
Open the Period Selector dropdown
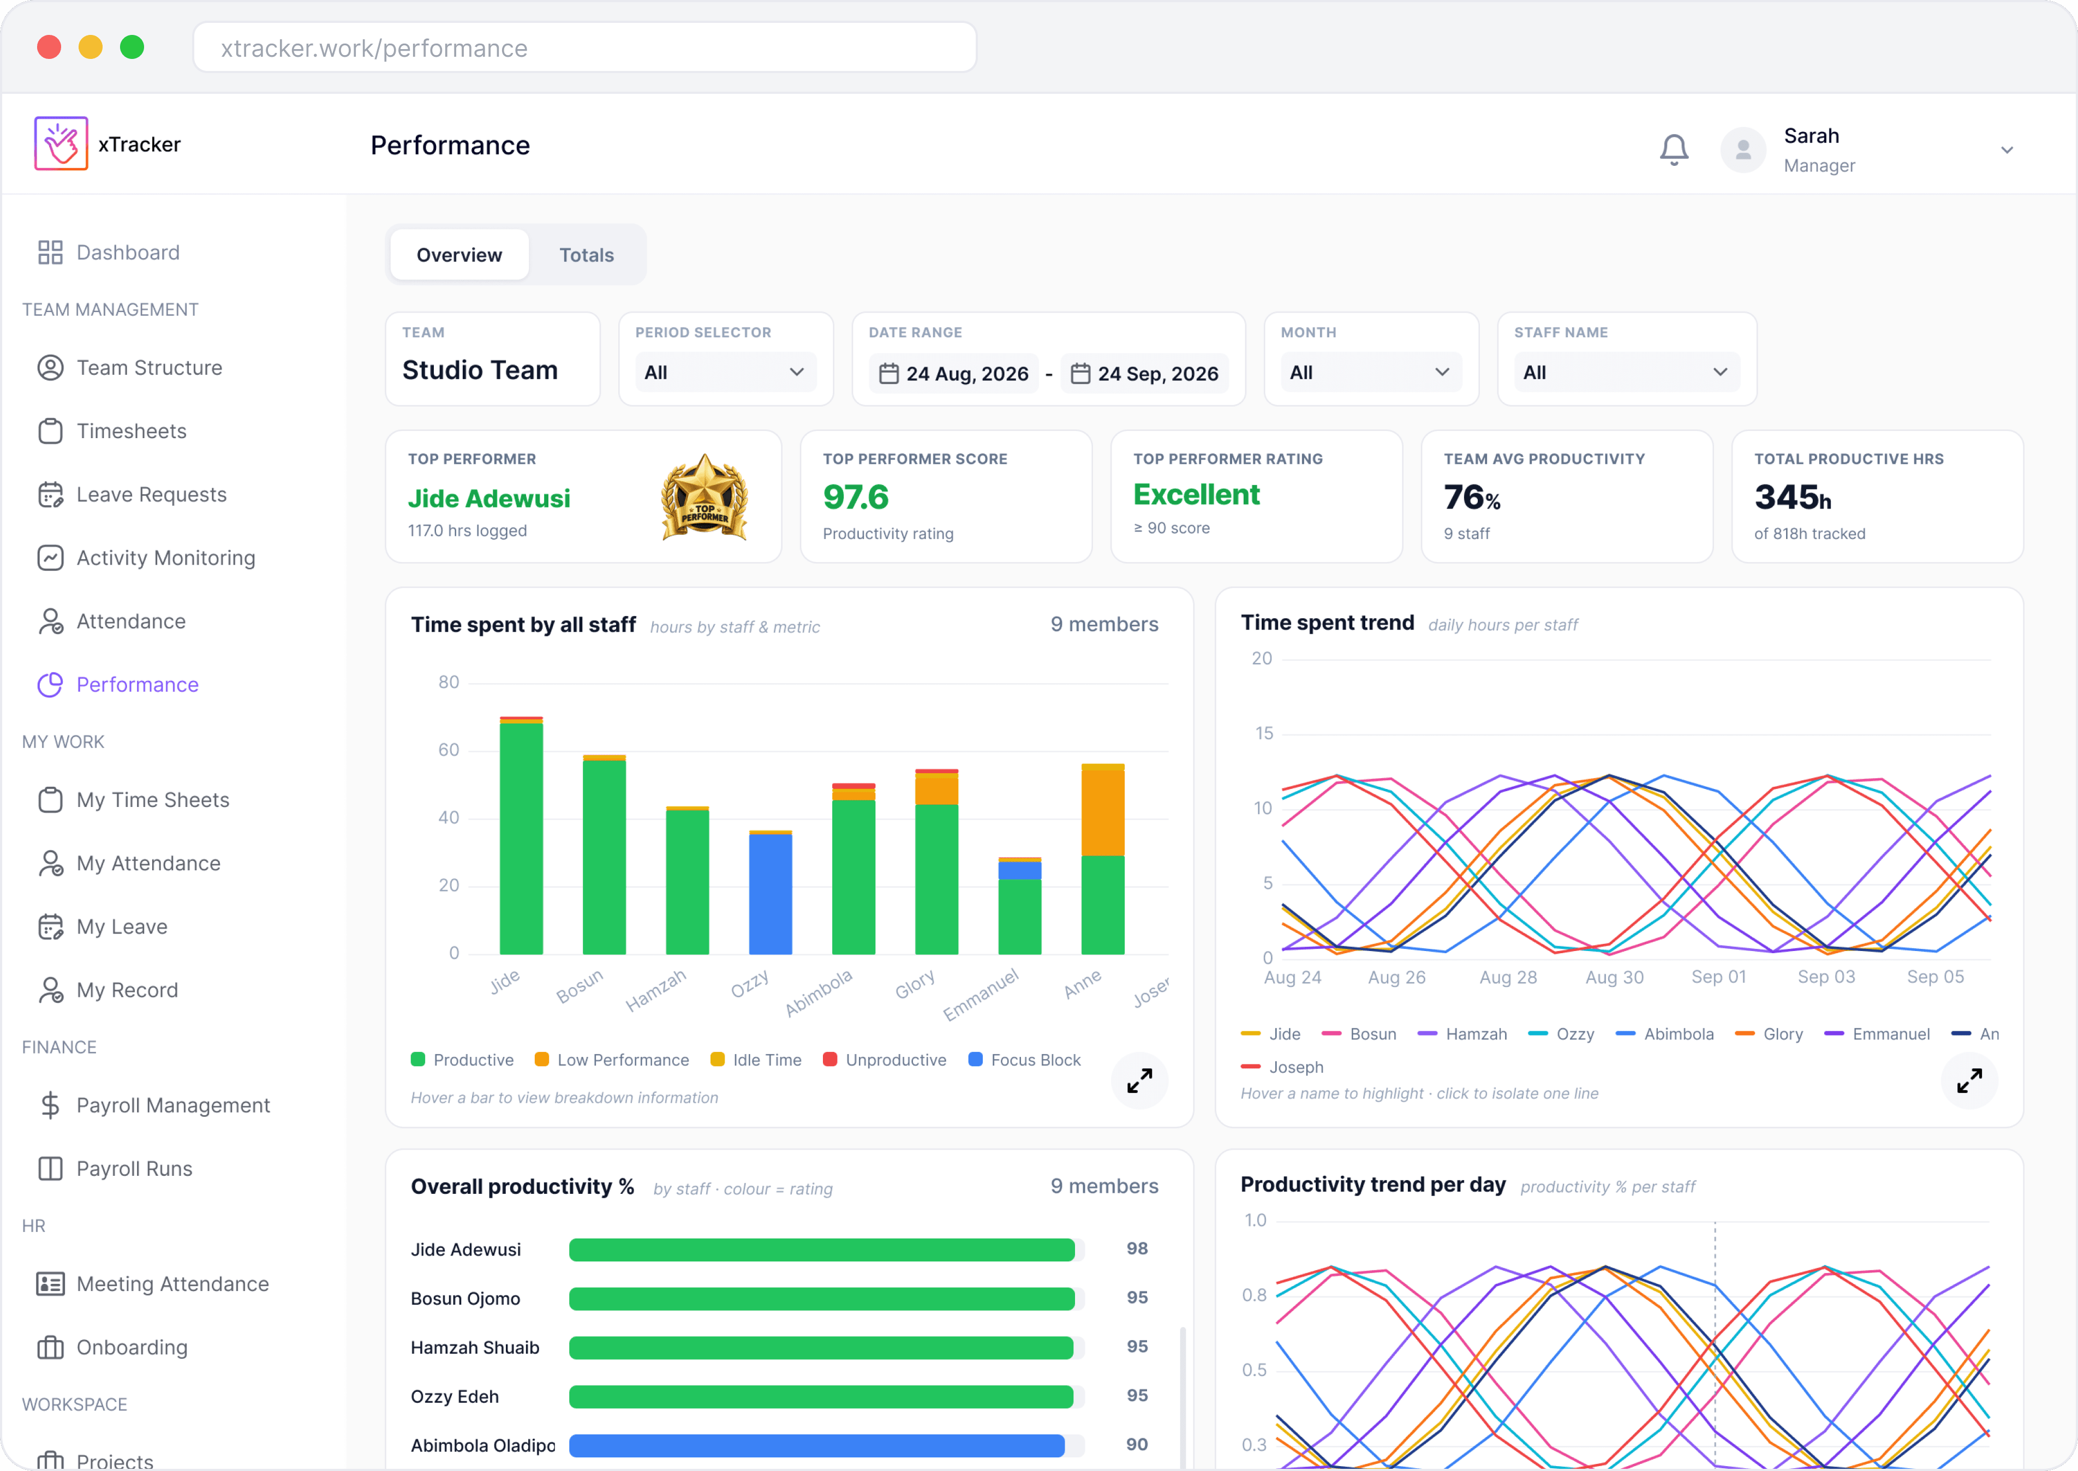[725, 372]
